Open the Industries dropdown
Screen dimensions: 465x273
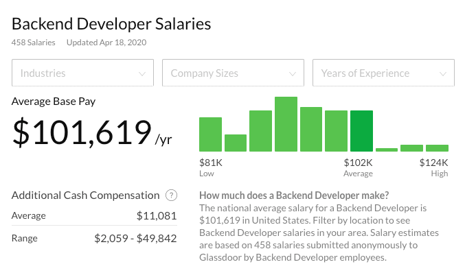[82, 73]
